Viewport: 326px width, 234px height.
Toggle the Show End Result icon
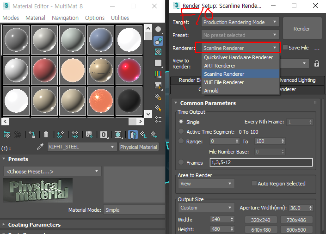coord(133,135)
